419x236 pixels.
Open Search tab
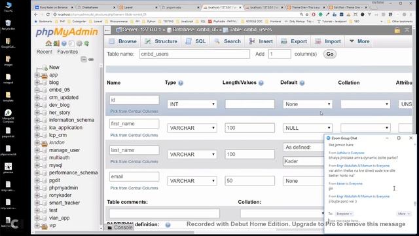(227, 41)
